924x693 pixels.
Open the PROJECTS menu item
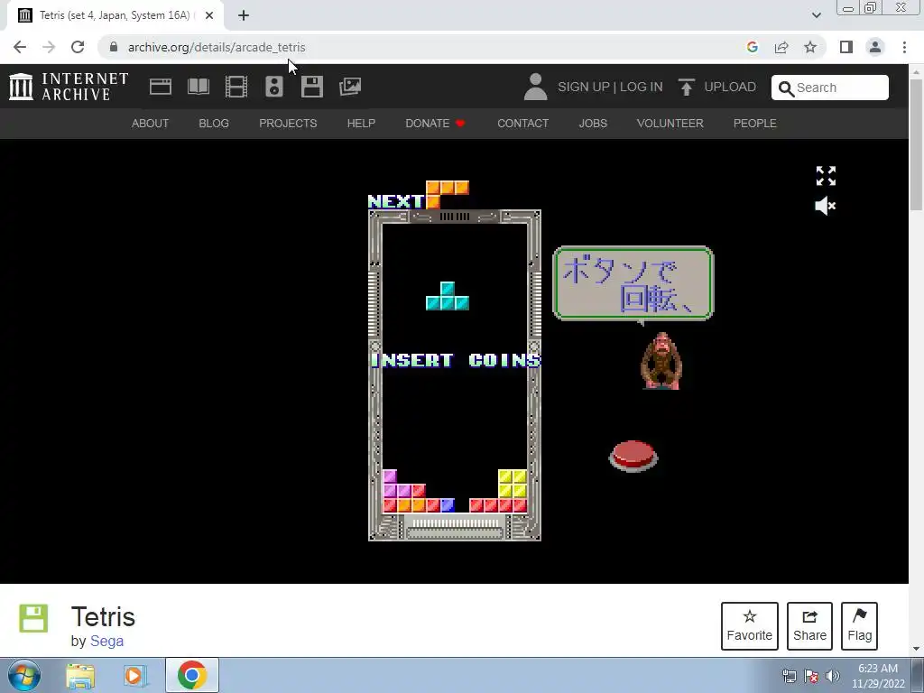pos(288,123)
